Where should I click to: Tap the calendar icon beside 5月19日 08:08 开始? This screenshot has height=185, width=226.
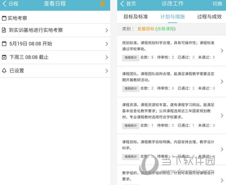click(x=4, y=44)
